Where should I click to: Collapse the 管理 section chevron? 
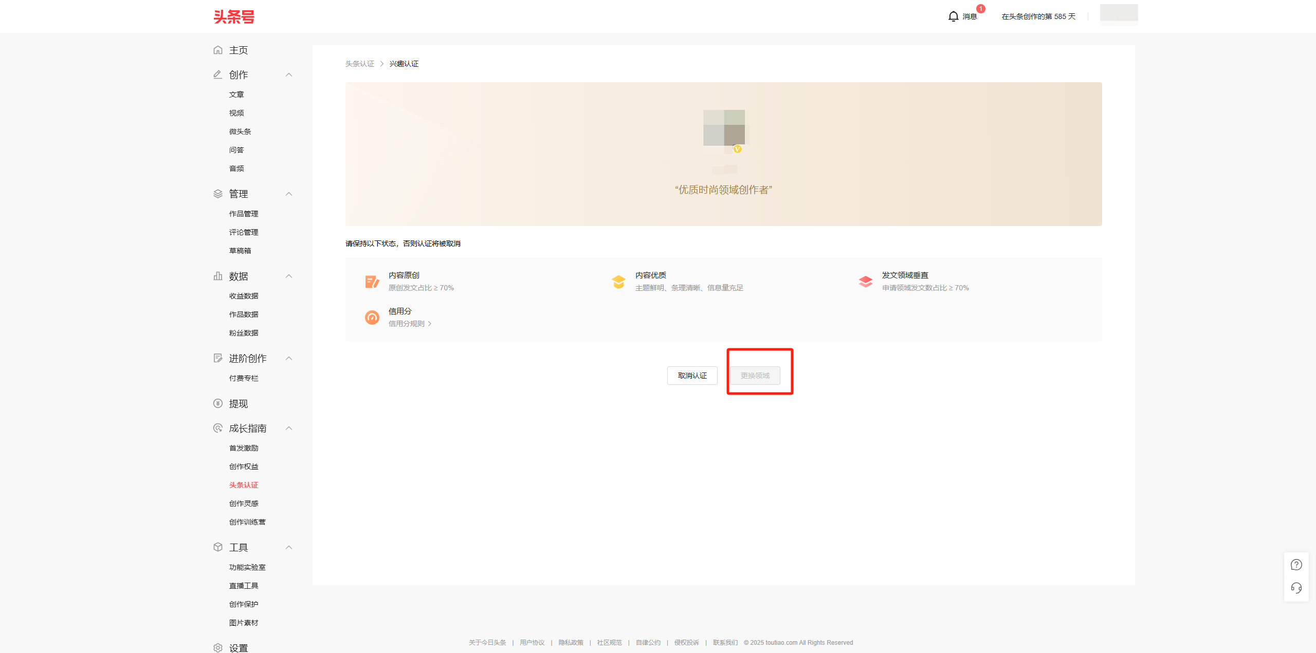coord(289,194)
